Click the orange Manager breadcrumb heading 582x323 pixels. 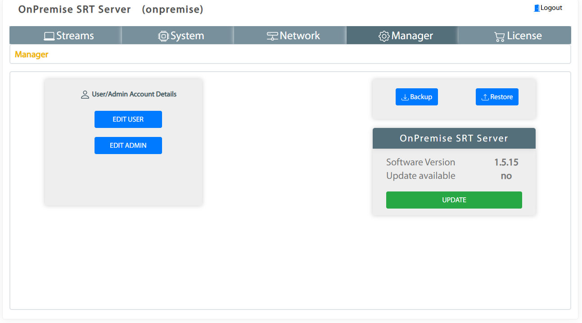click(32, 55)
